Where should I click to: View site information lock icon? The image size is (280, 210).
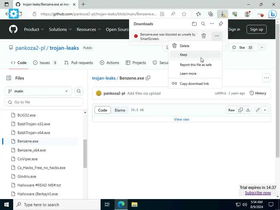[x=34, y=14]
